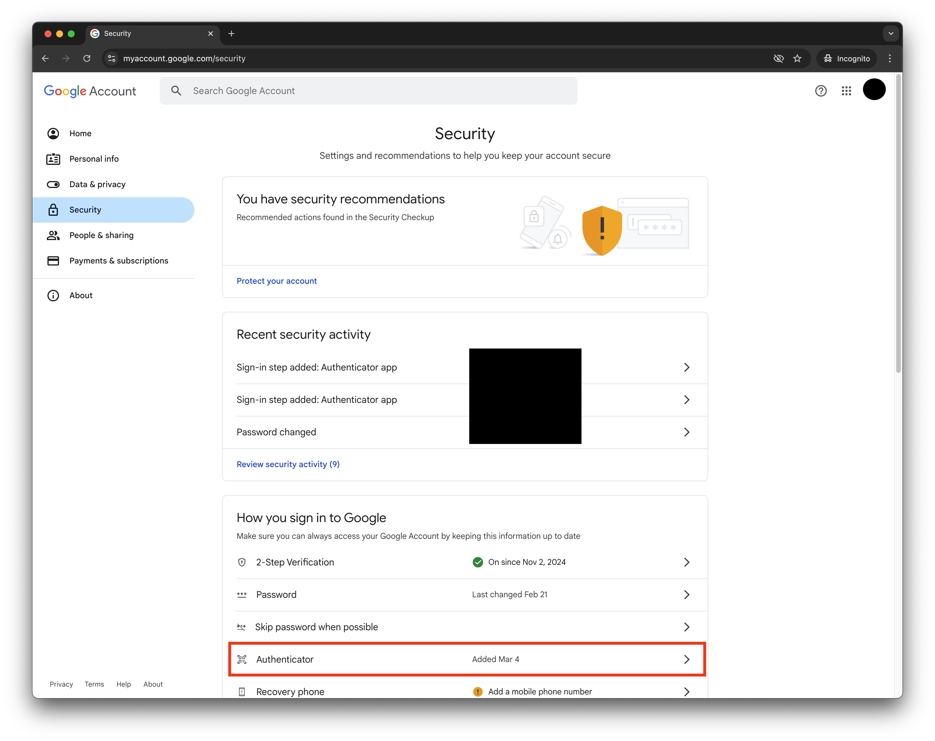This screenshot has height=741, width=935.
Task: Go to Payments & subscriptions section
Action: [118, 261]
